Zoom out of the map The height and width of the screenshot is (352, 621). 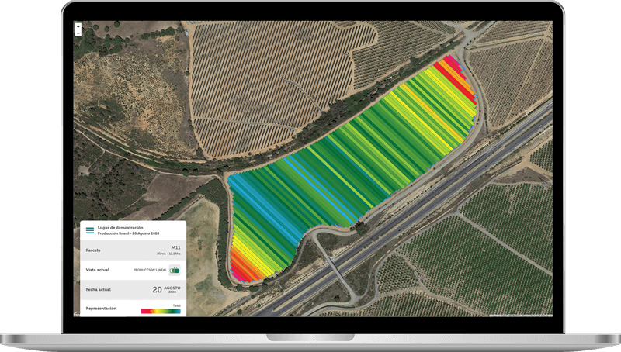(78, 34)
